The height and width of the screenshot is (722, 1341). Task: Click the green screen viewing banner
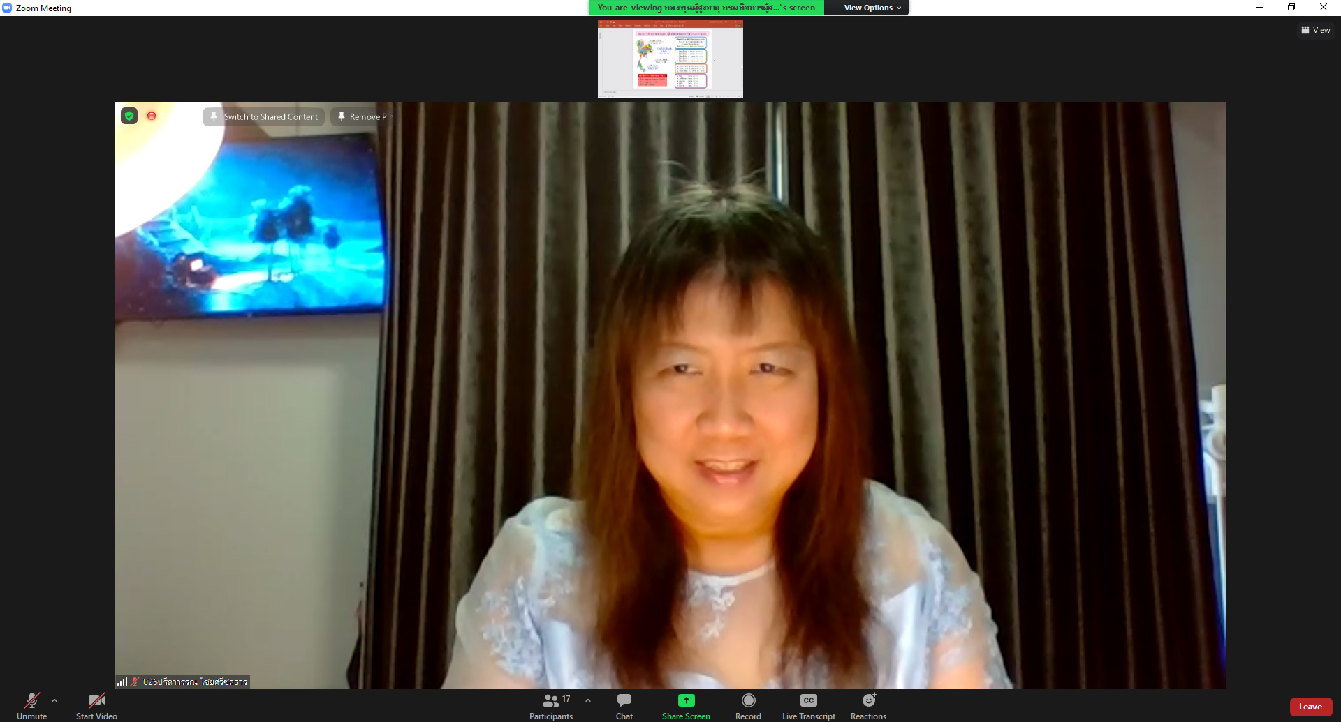[x=706, y=8]
